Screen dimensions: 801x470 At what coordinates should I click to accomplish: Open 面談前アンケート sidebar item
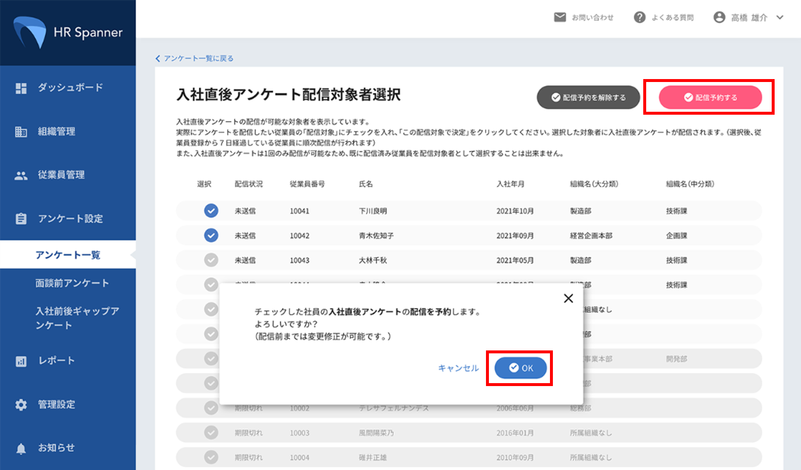[72, 284]
